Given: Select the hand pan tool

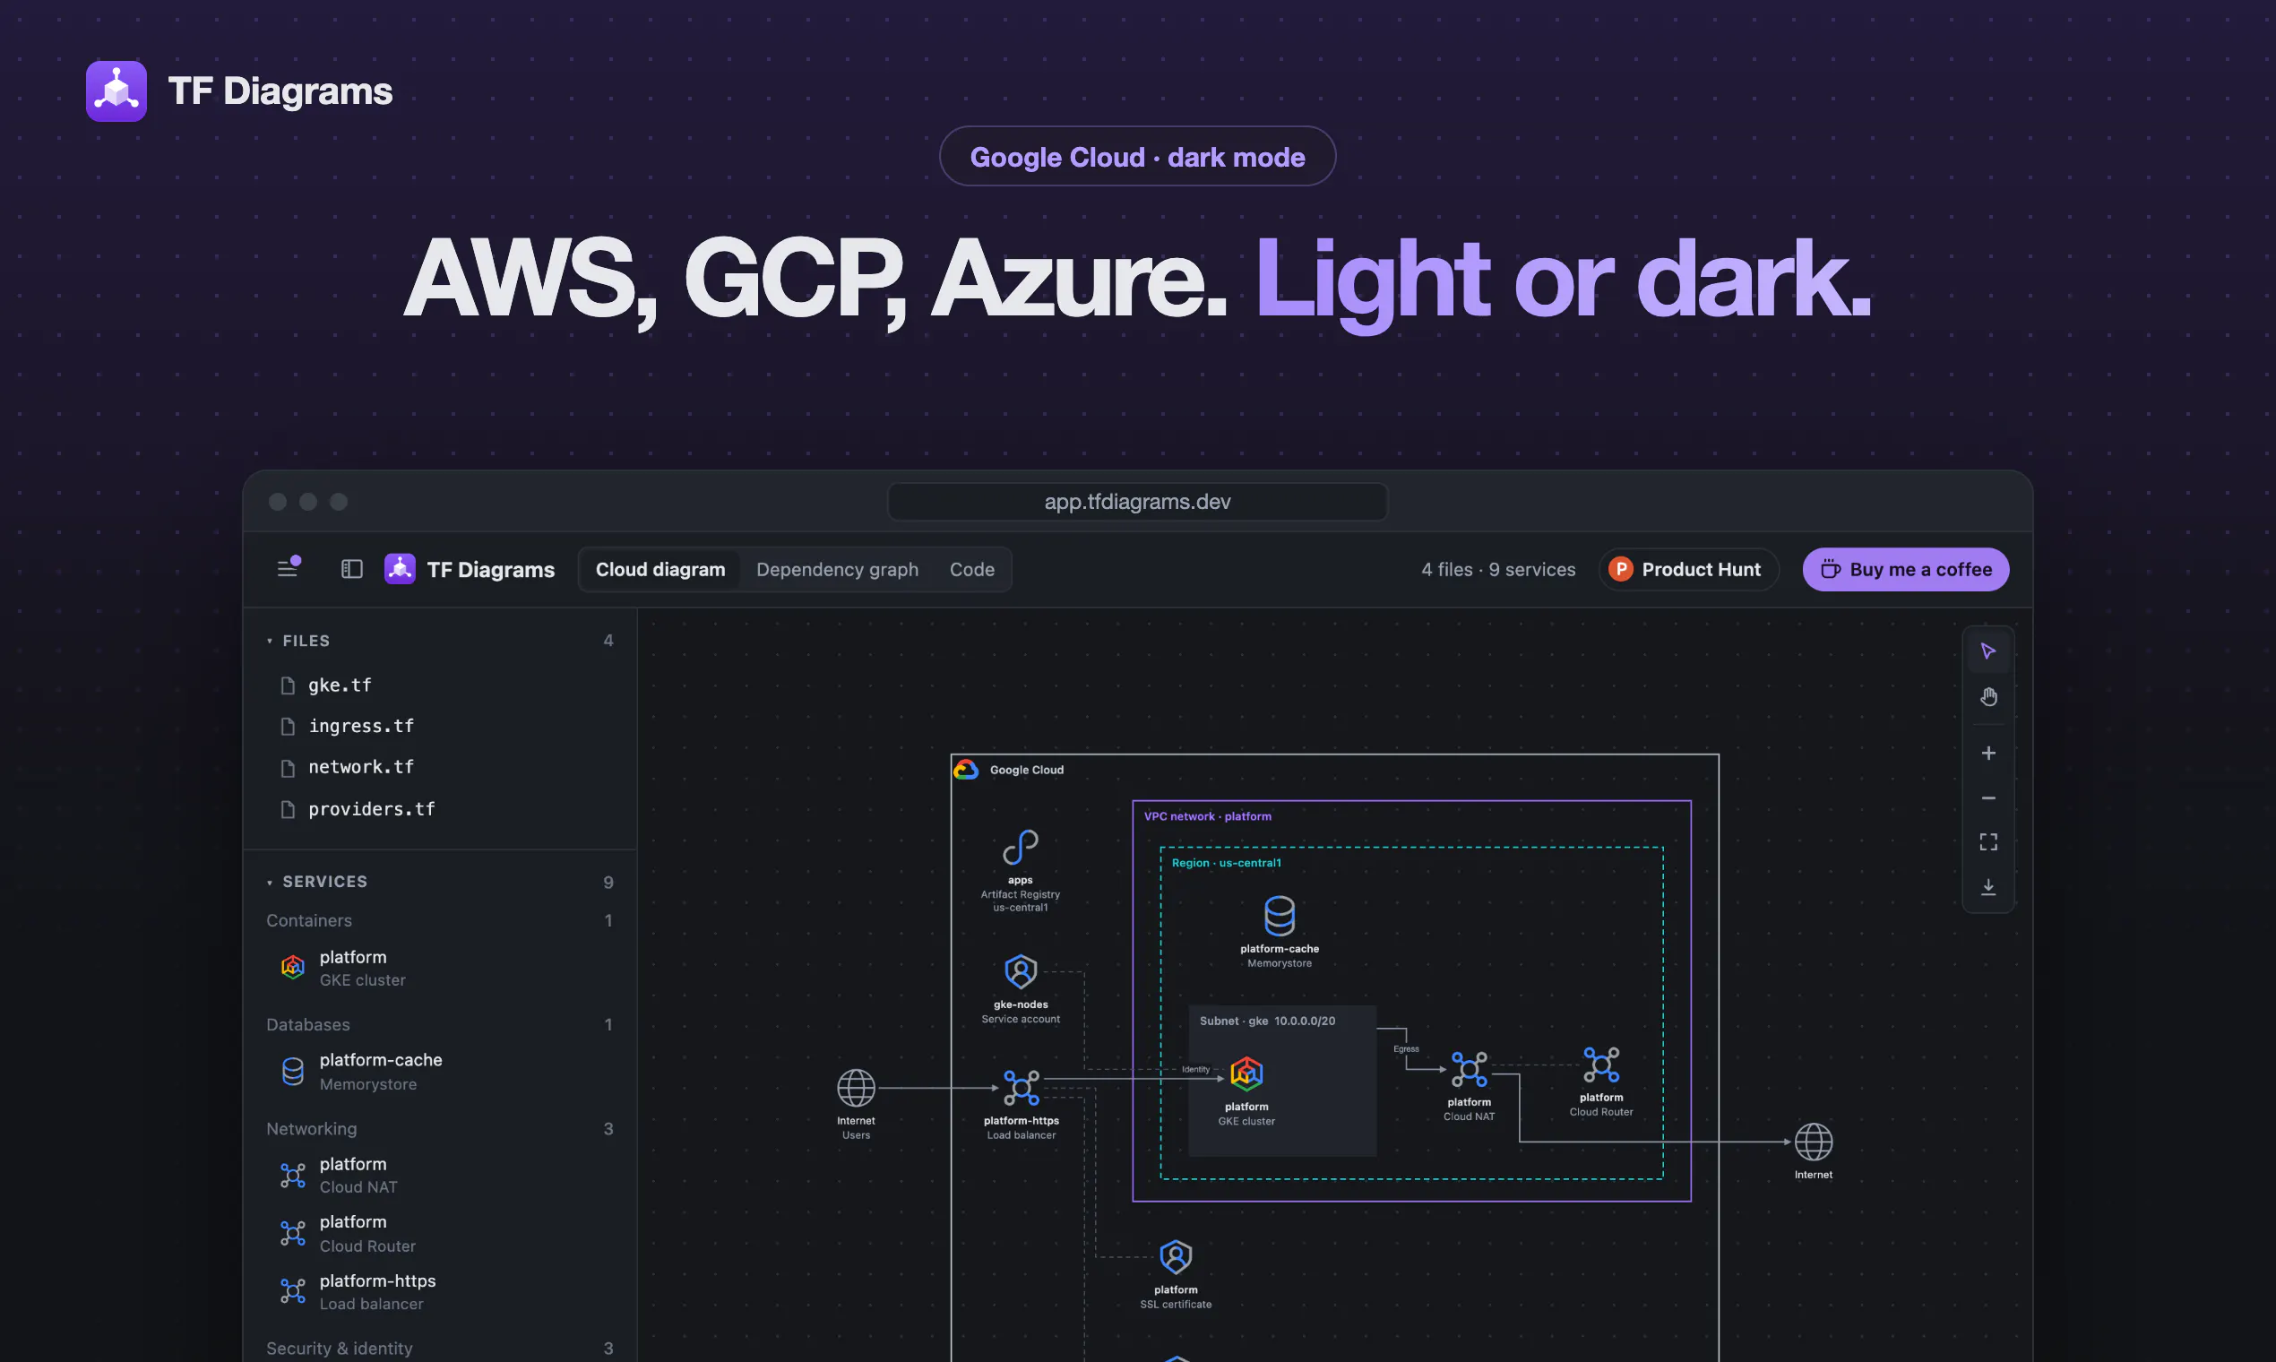Looking at the screenshot, I should (x=1987, y=697).
